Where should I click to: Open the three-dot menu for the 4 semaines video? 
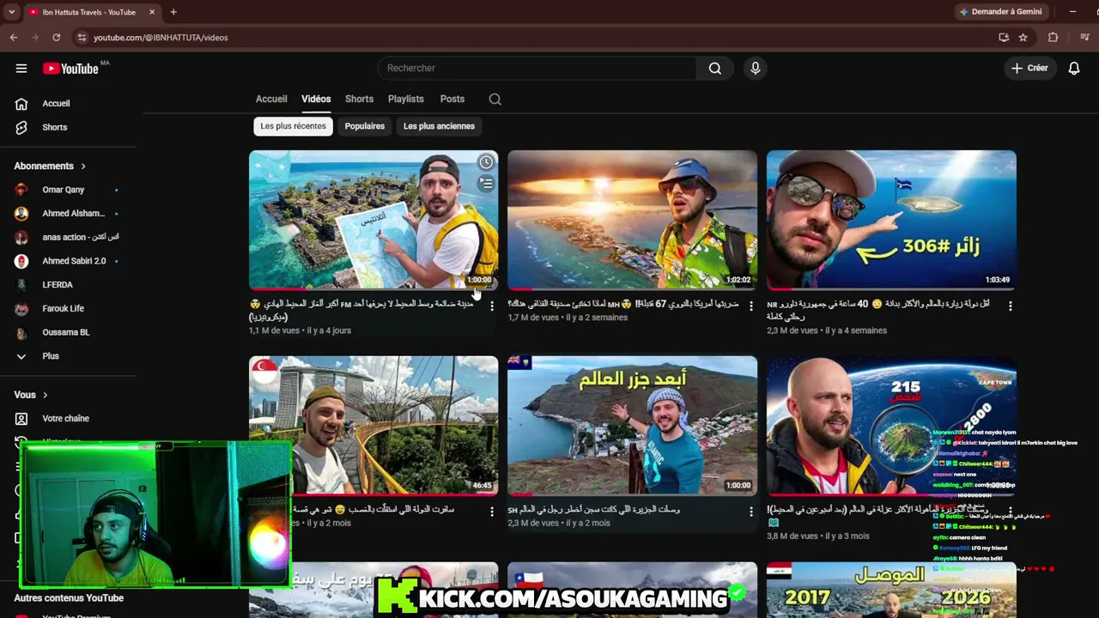(1010, 306)
